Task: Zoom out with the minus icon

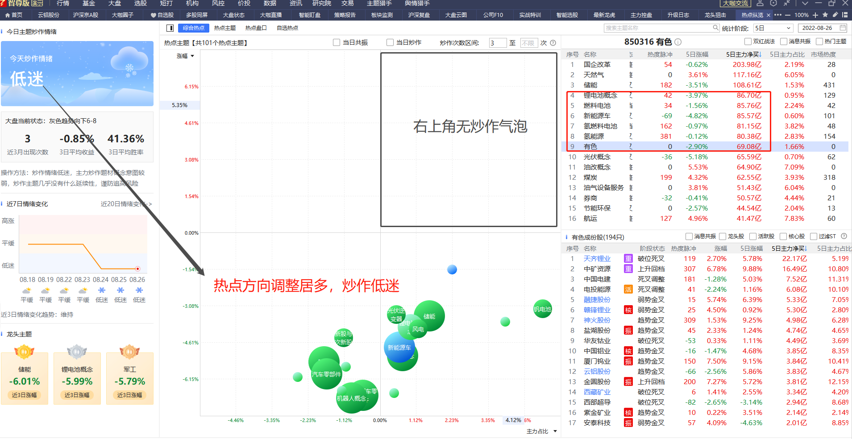Action: coord(787,15)
